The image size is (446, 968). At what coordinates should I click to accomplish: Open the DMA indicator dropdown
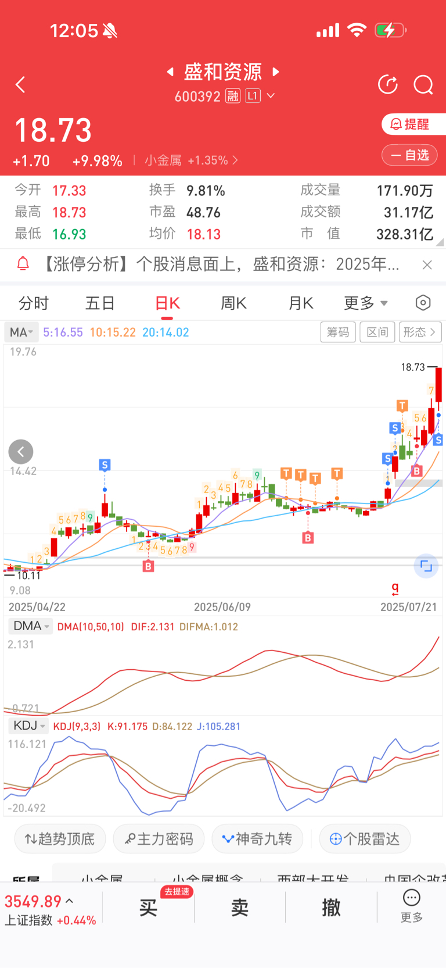30,626
